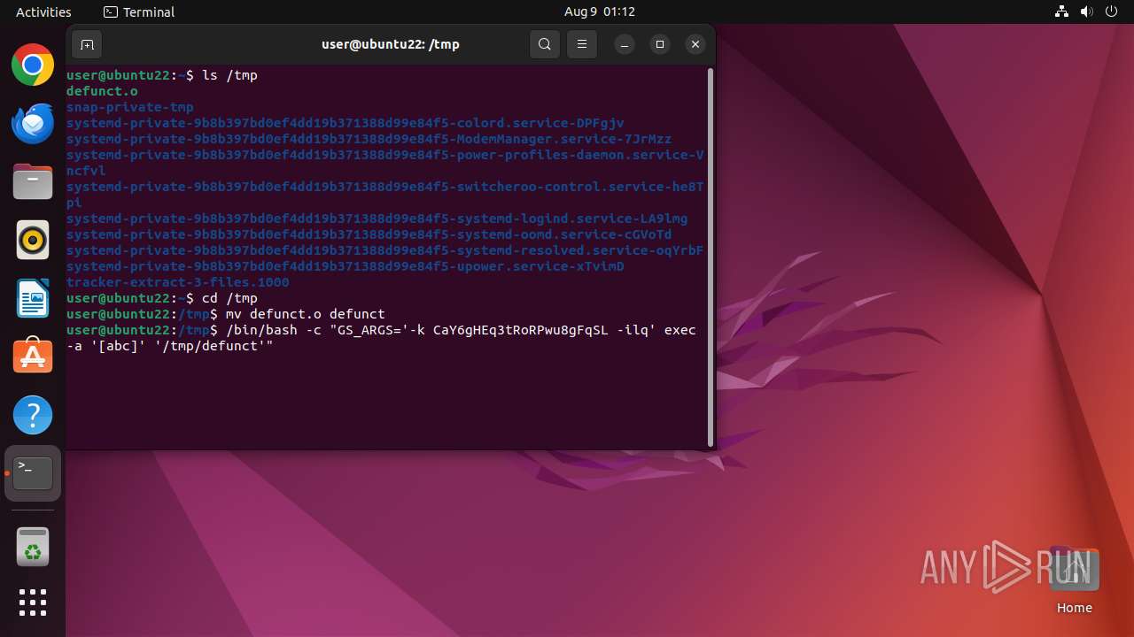
Task: Open Thunderbird mail from the dock
Action: 33,123
